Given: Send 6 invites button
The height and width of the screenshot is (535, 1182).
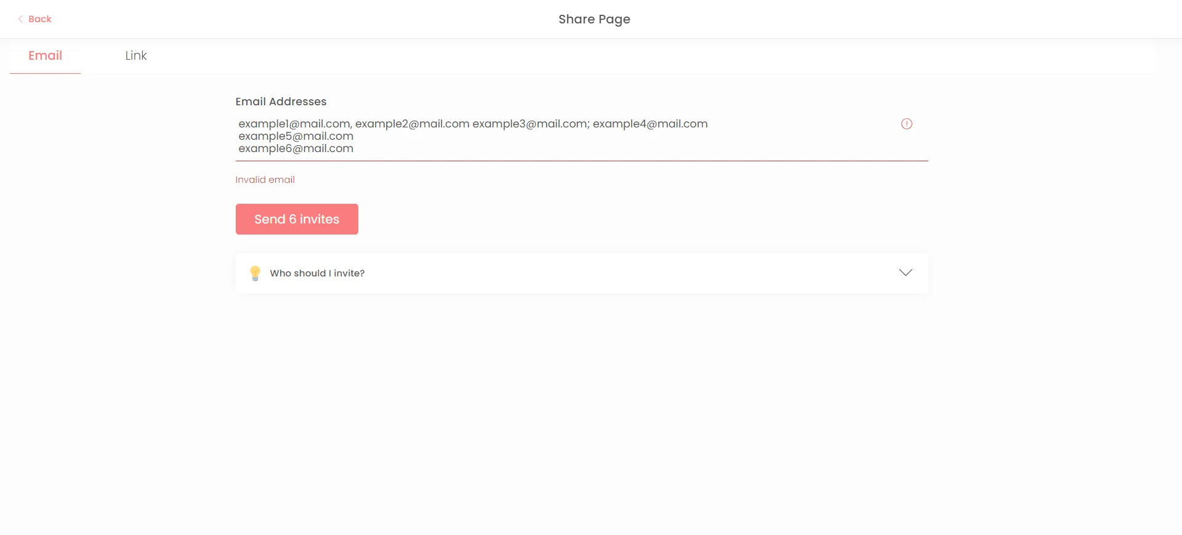Looking at the screenshot, I should [297, 219].
